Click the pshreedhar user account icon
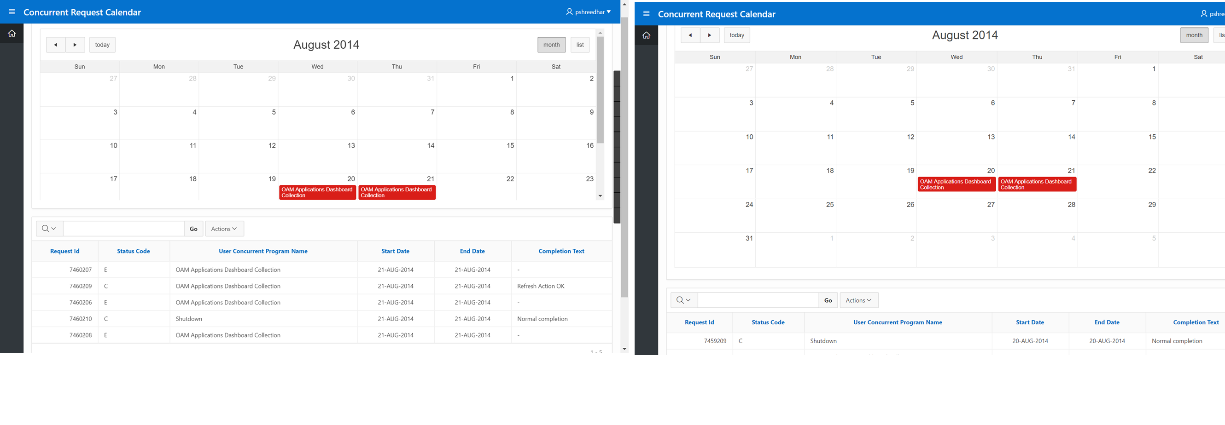The image size is (1225, 425). [569, 12]
